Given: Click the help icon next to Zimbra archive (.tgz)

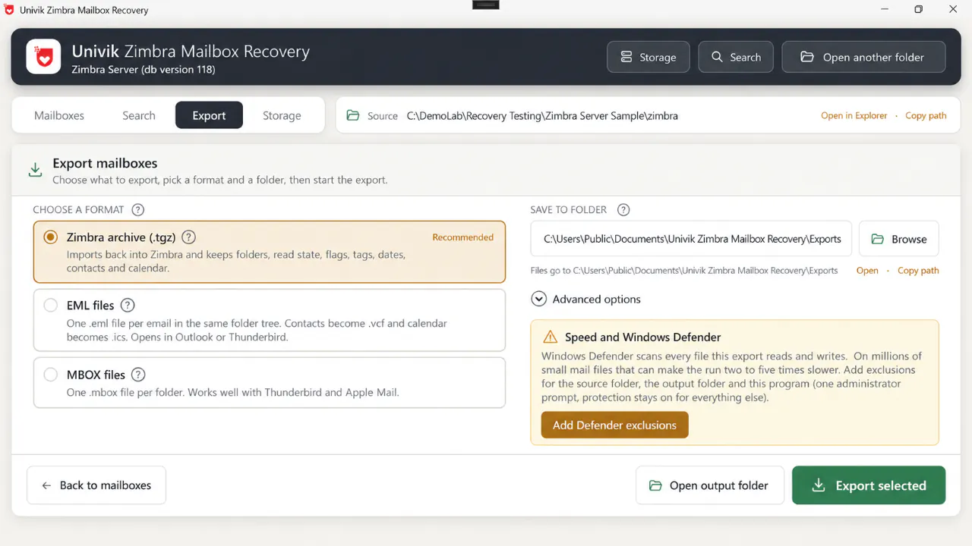Looking at the screenshot, I should coord(189,237).
